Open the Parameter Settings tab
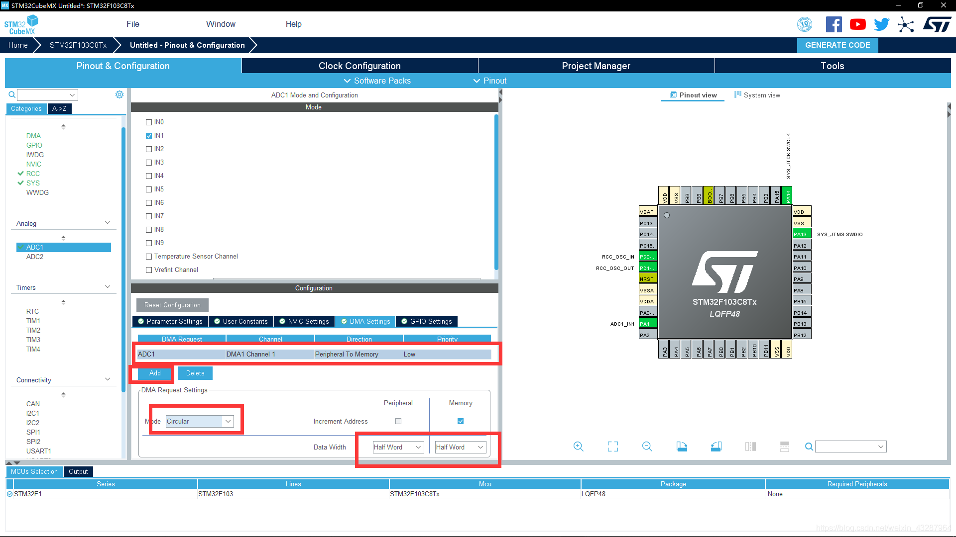 (x=170, y=321)
